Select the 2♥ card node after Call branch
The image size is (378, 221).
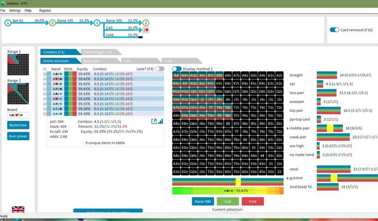click(146, 30)
